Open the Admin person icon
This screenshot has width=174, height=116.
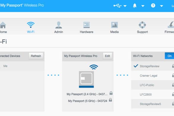59,25
